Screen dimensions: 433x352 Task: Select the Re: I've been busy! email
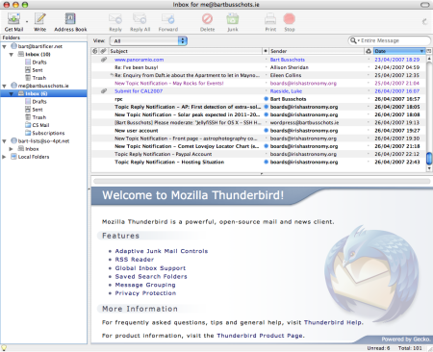point(137,67)
